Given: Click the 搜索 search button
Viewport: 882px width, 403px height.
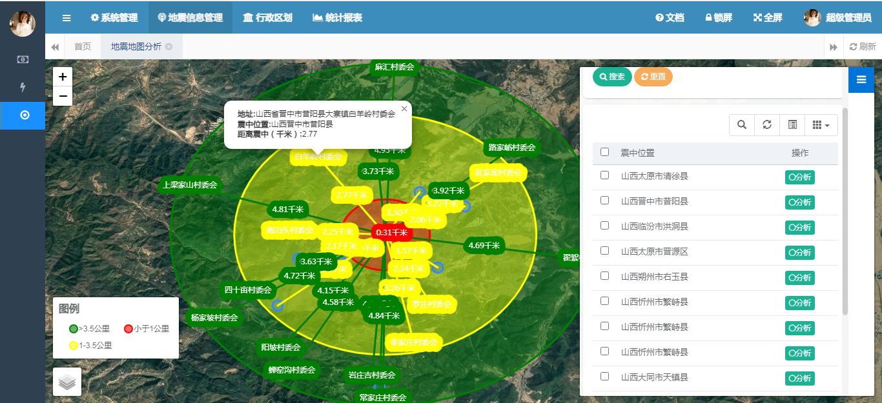Looking at the screenshot, I should click(x=612, y=77).
